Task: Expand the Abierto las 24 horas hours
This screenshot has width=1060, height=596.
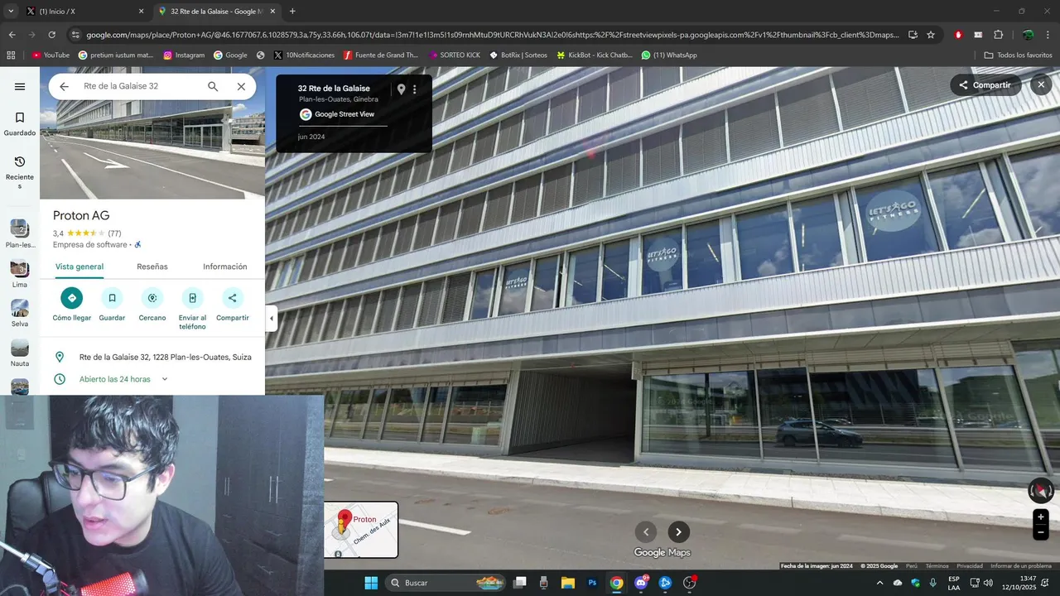Action: [x=164, y=379]
